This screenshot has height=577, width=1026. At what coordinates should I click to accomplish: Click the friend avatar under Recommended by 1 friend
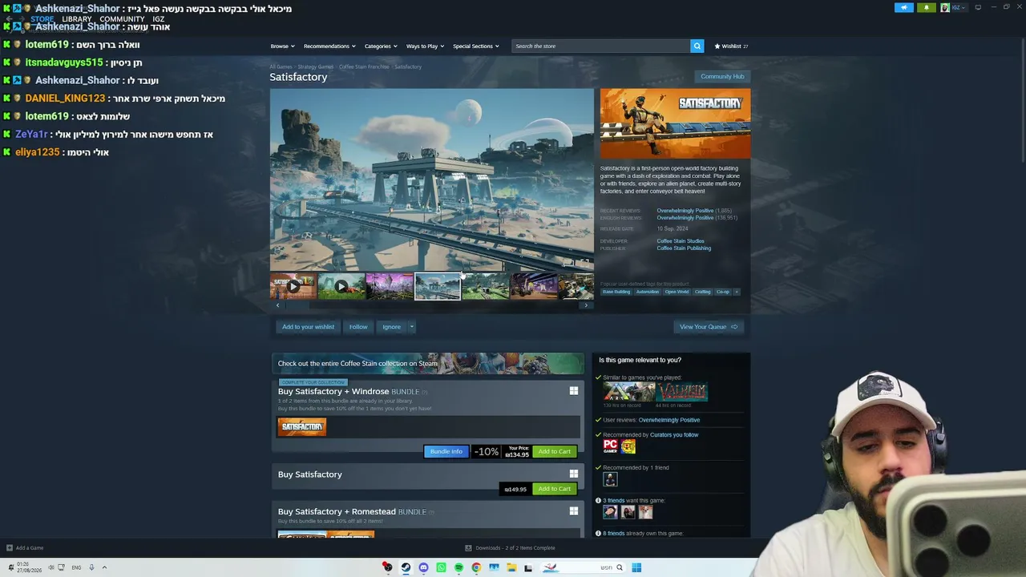point(610,479)
